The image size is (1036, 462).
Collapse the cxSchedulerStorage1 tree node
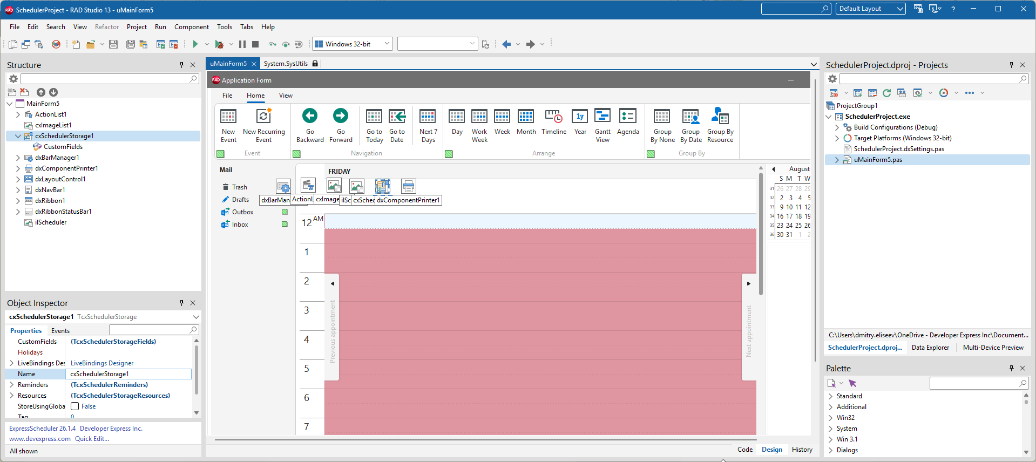(x=18, y=136)
